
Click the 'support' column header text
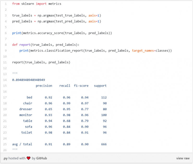100,86
